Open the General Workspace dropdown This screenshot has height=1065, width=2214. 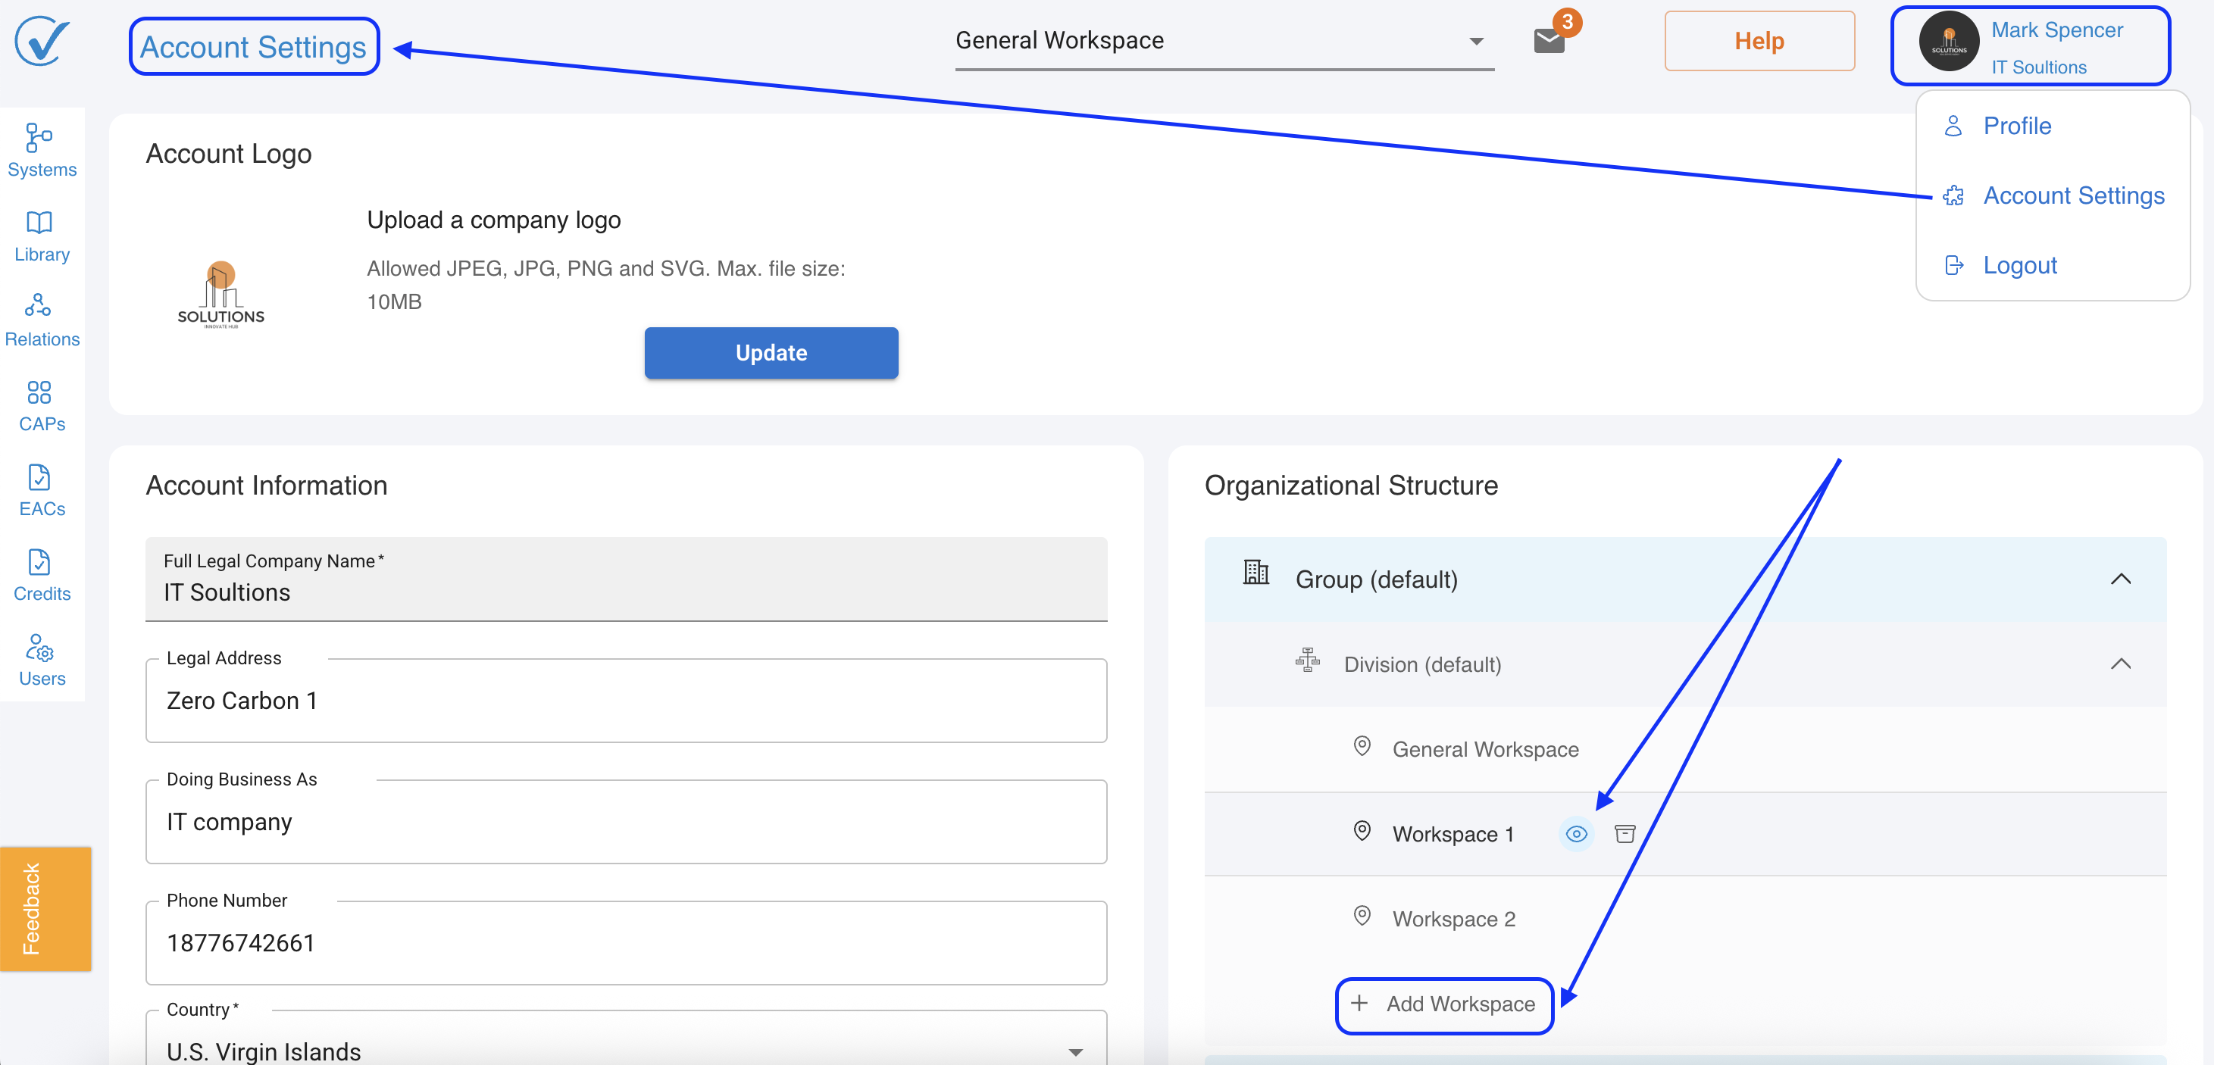click(1224, 40)
